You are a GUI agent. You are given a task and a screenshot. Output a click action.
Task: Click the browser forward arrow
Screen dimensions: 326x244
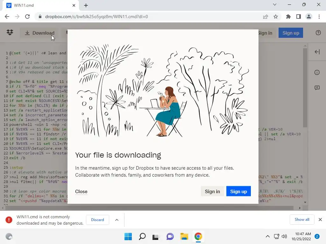click(x=17, y=17)
